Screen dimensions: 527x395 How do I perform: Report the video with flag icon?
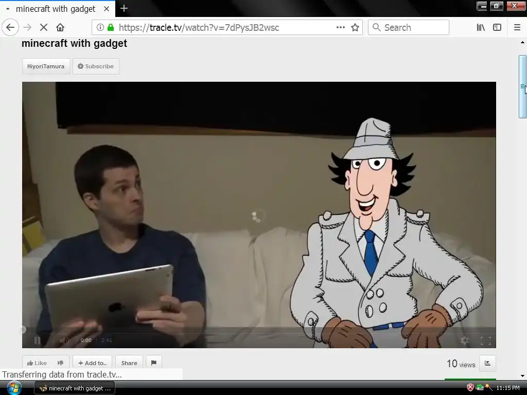coord(154,363)
